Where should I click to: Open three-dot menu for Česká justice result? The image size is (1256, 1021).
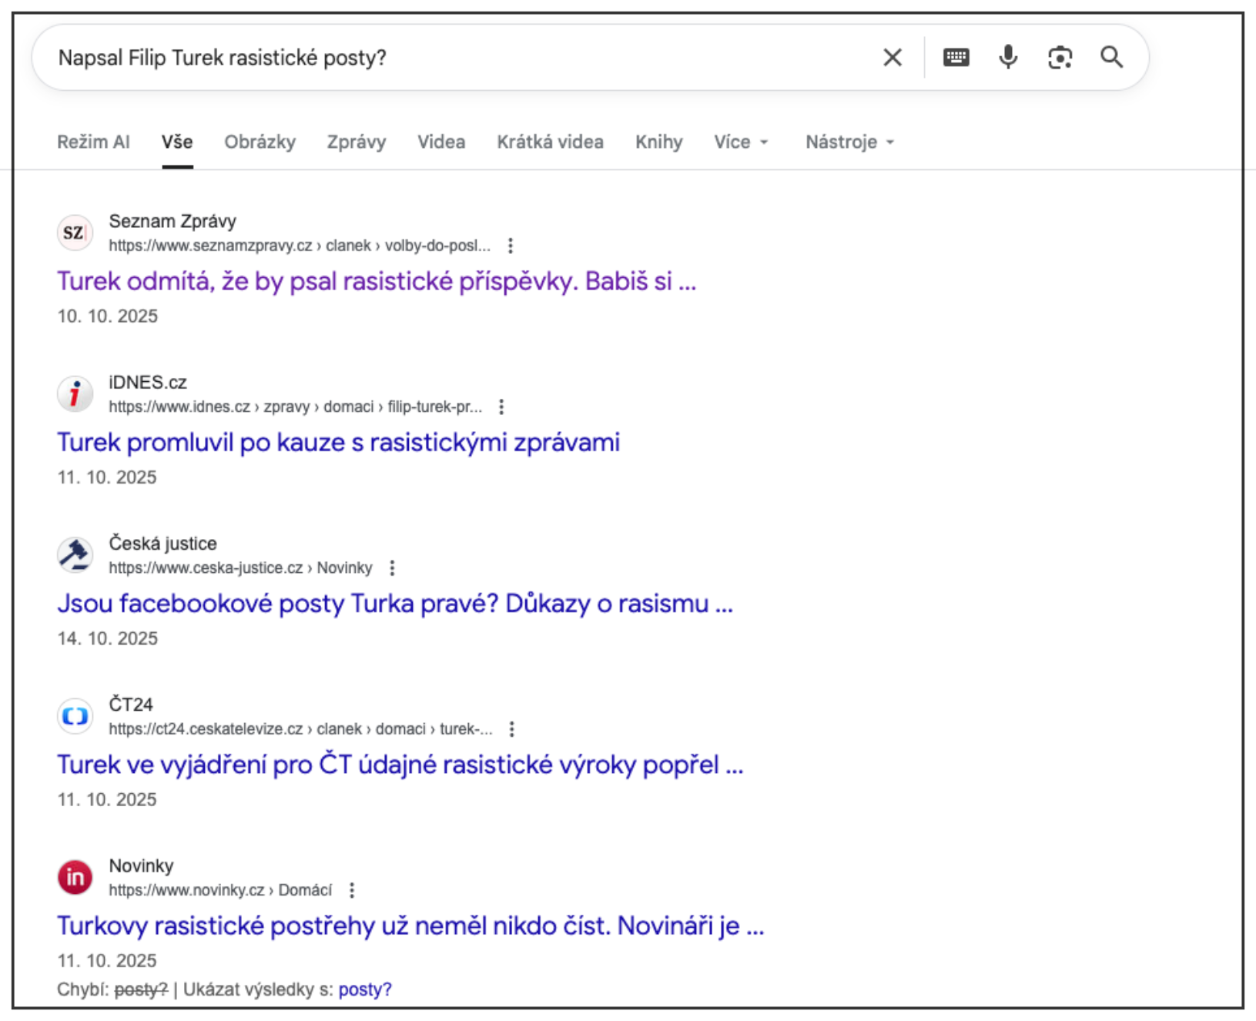pyautogui.click(x=392, y=568)
